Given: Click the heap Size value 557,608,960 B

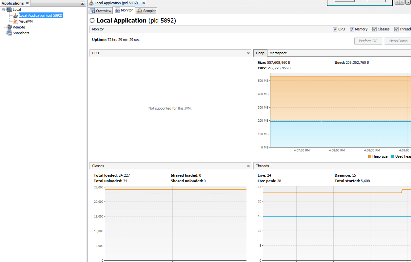Looking at the screenshot, I should click(x=279, y=62).
